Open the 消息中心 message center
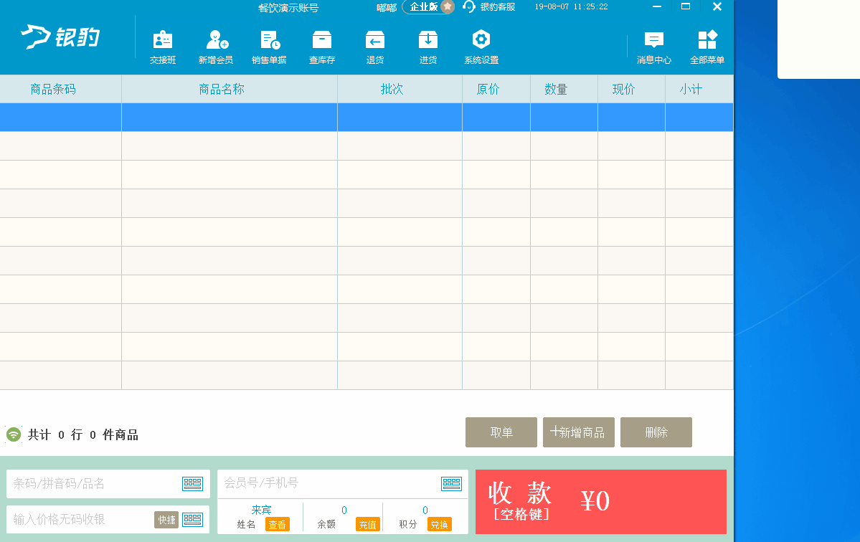 pyautogui.click(x=653, y=47)
